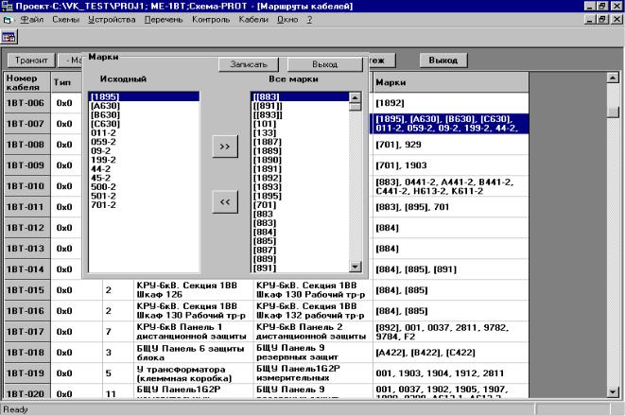Open the Файл menu
This screenshot has width=625, height=416.
[31, 19]
